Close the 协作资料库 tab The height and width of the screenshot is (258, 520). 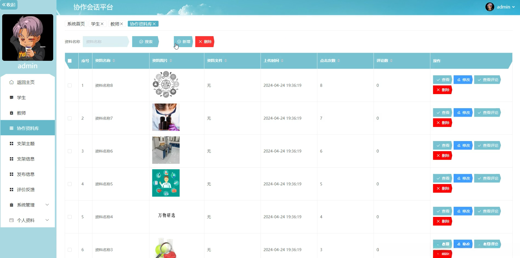154,24
